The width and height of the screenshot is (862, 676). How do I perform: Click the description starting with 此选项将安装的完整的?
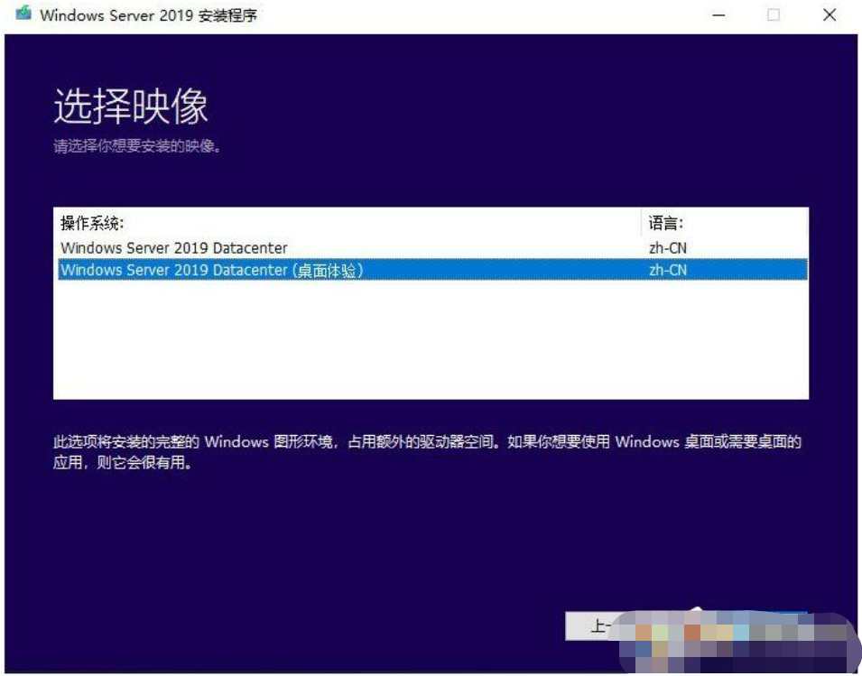[x=426, y=442]
